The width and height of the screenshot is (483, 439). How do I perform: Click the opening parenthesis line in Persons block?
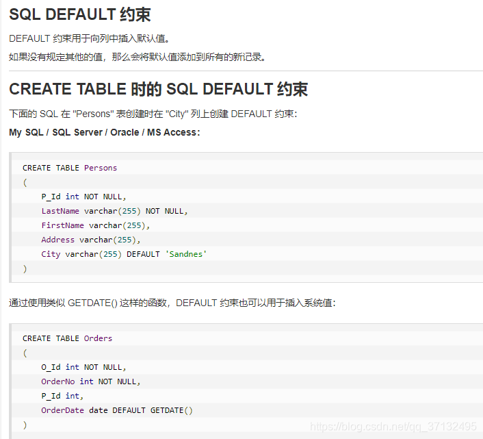click(x=25, y=182)
